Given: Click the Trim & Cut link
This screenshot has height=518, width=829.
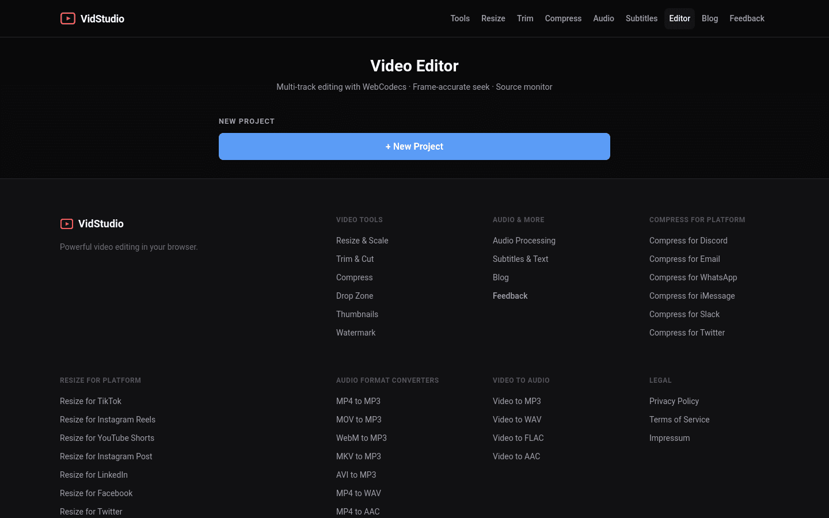Looking at the screenshot, I should pyautogui.click(x=355, y=259).
